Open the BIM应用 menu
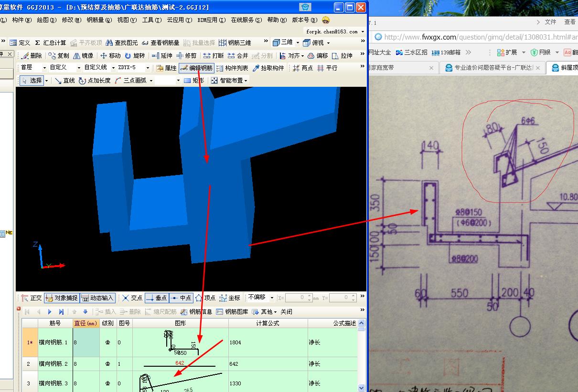Screen dimensions: 578x392 coord(211,20)
